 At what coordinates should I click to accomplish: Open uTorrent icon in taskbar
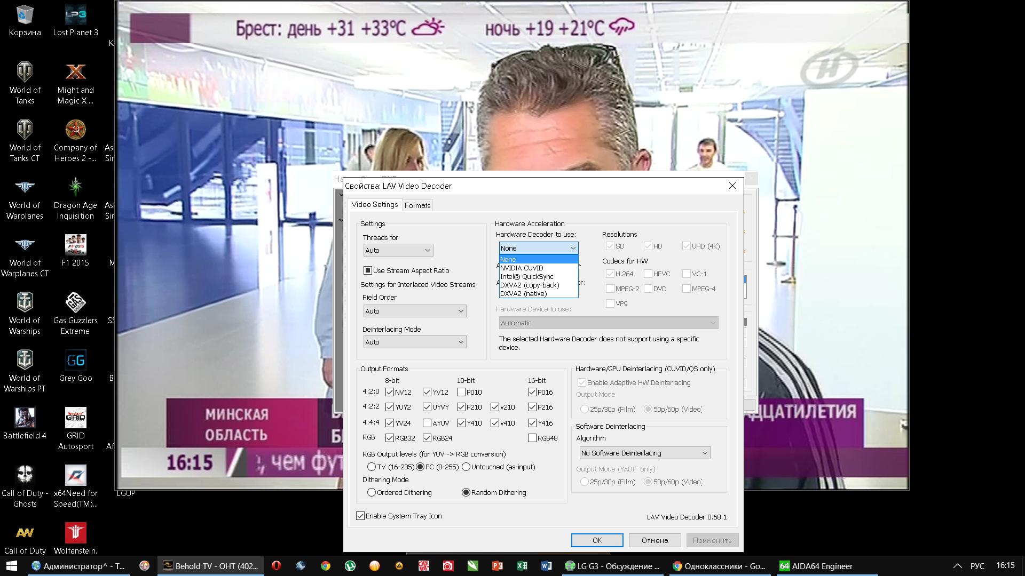(350, 566)
